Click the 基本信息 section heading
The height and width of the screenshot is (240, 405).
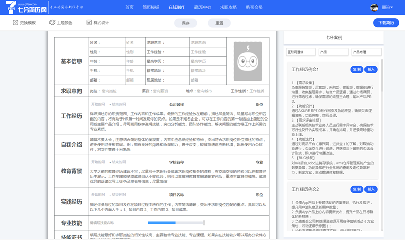(71, 61)
